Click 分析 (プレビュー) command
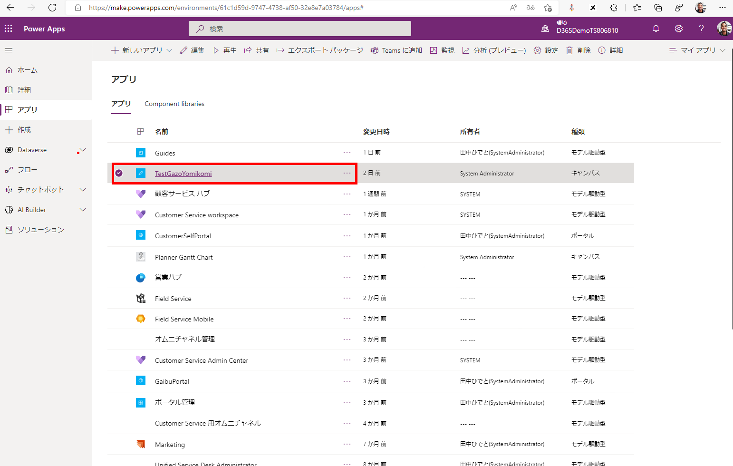The height and width of the screenshot is (466, 733). click(494, 50)
